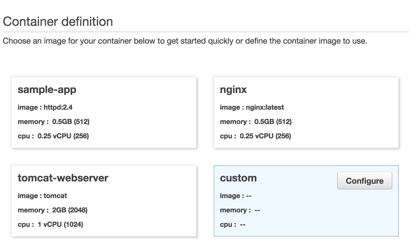409x244 pixels.
Task: Select the tomcat-webserver card heading
Action: (63, 178)
